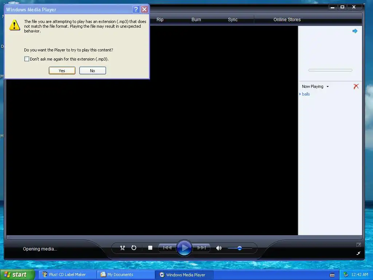Screen dimensions: 373x280
Task: Open the Rip tab
Action: tap(160, 20)
